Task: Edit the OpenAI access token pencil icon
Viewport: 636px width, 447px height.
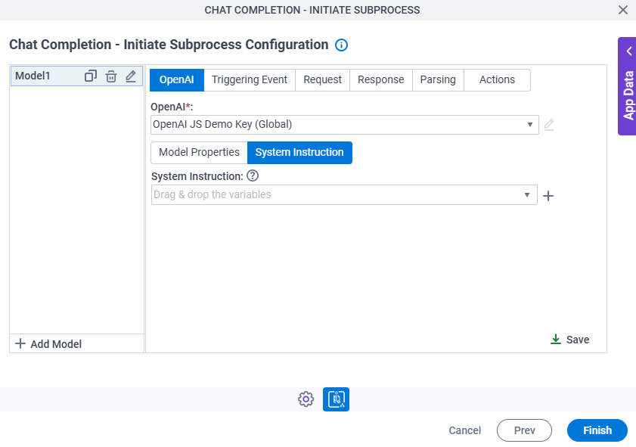Action: coord(549,125)
